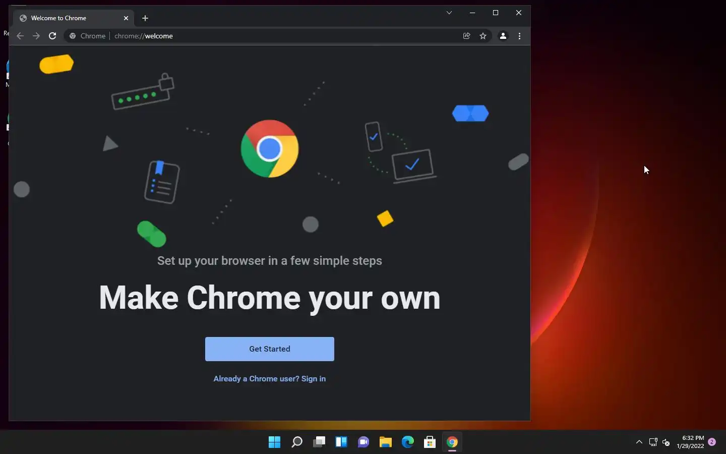The height and width of the screenshot is (454, 726).
Task: Open Widgets from the taskbar
Action: (341, 442)
